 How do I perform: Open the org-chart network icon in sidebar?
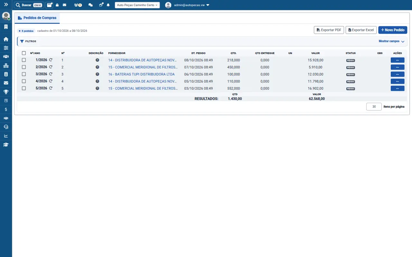point(6,66)
